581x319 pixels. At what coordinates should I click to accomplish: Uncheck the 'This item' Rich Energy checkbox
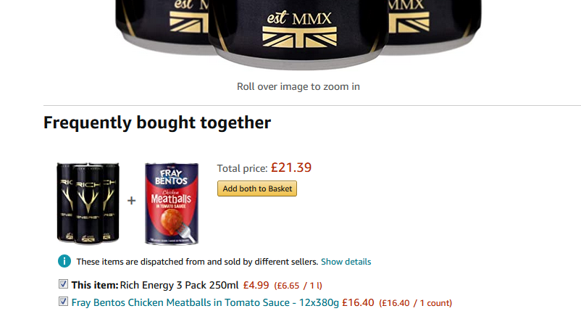coord(63,284)
